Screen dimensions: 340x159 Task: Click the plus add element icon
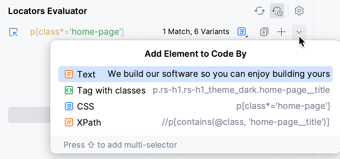tap(281, 32)
